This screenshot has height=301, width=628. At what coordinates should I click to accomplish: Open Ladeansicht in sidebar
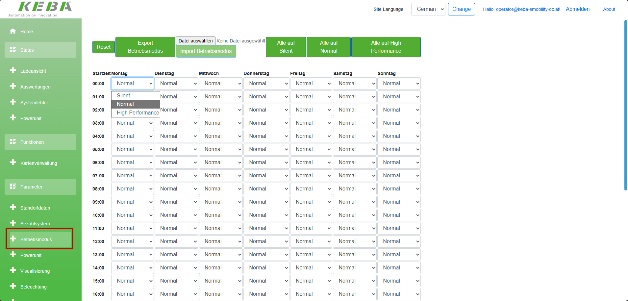pos(33,71)
